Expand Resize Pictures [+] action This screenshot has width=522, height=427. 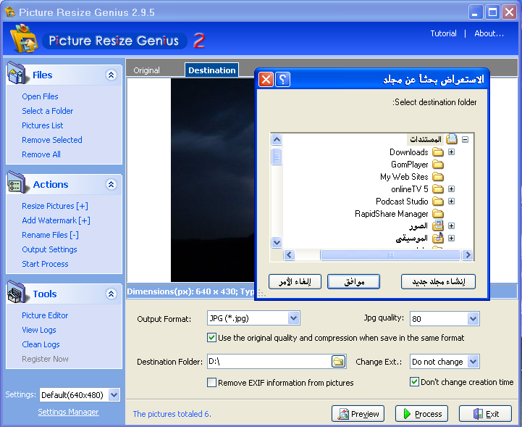[55, 206]
